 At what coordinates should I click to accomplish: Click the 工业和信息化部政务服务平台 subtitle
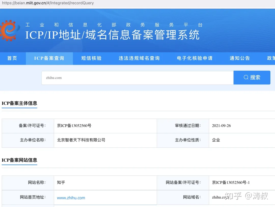(114, 25)
